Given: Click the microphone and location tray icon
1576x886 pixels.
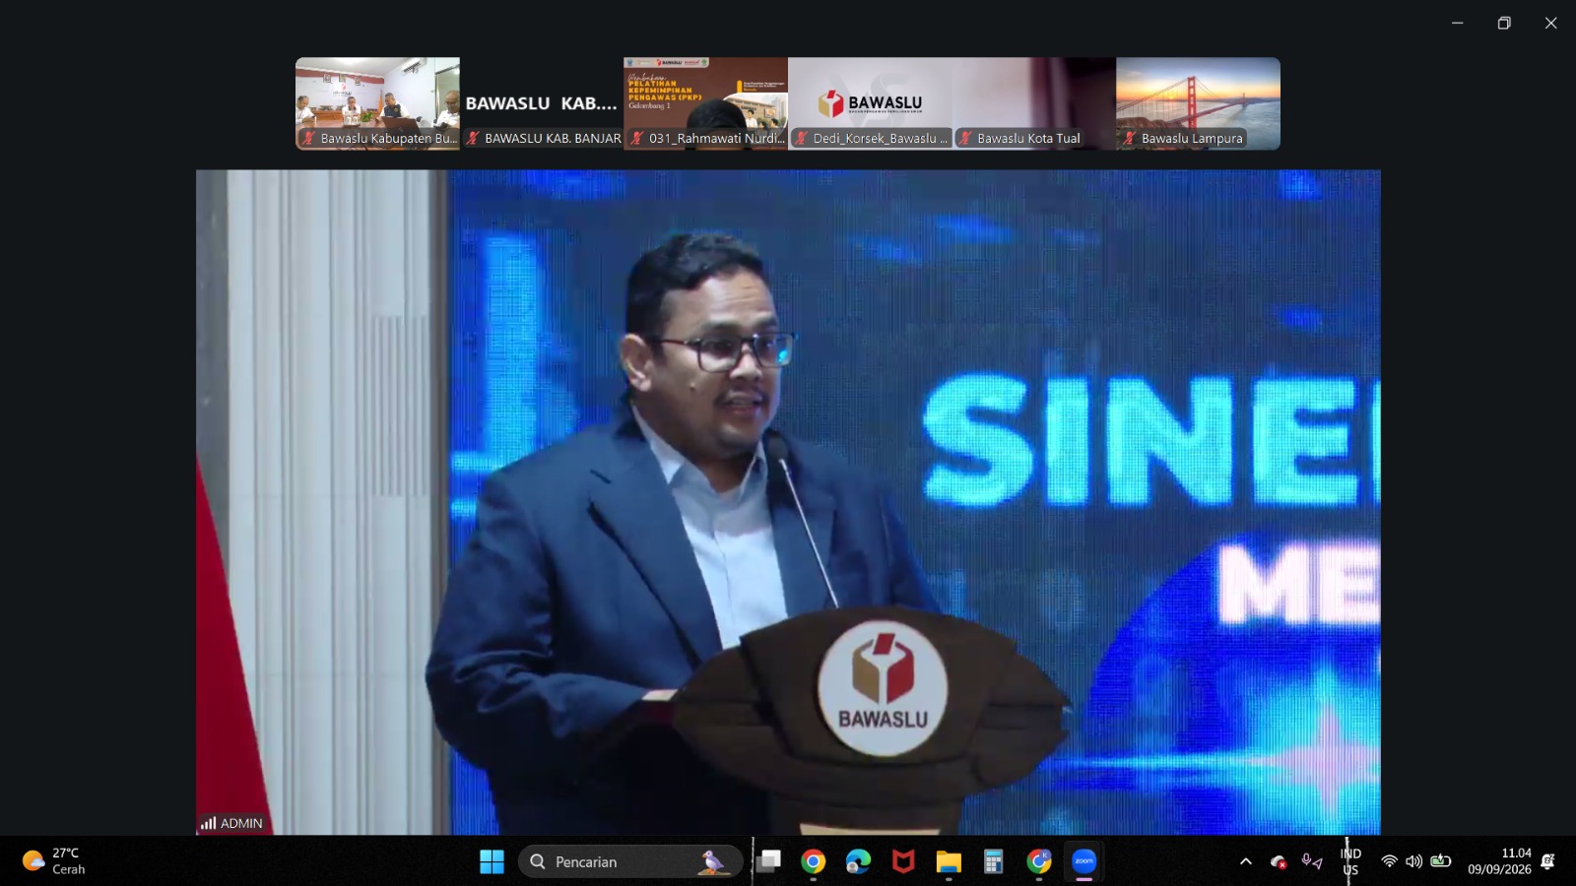Looking at the screenshot, I should point(1312,862).
